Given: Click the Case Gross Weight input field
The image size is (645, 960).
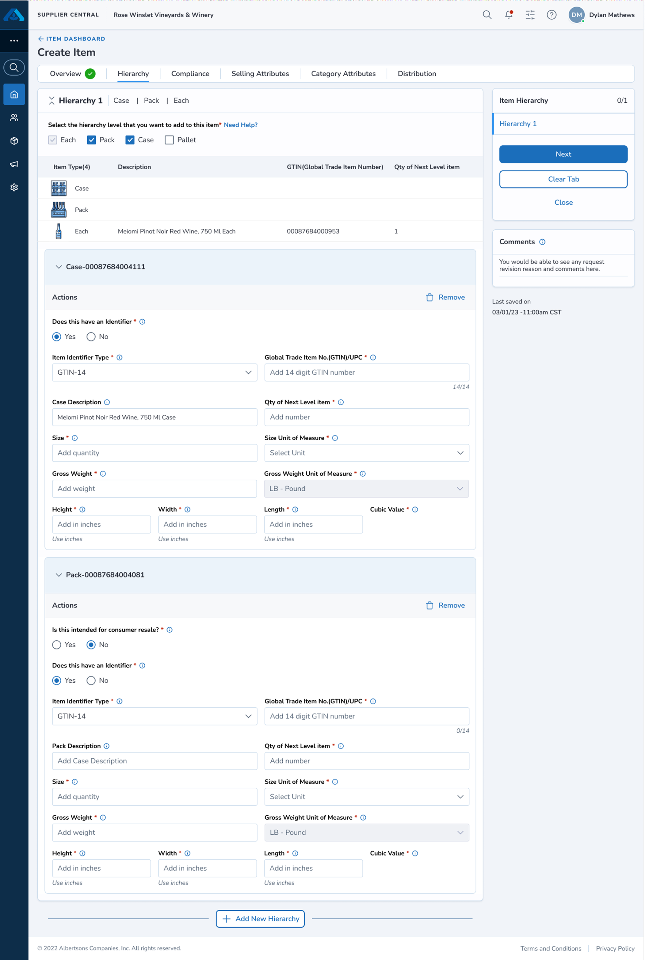Looking at the screenshot, I should 154,489.
